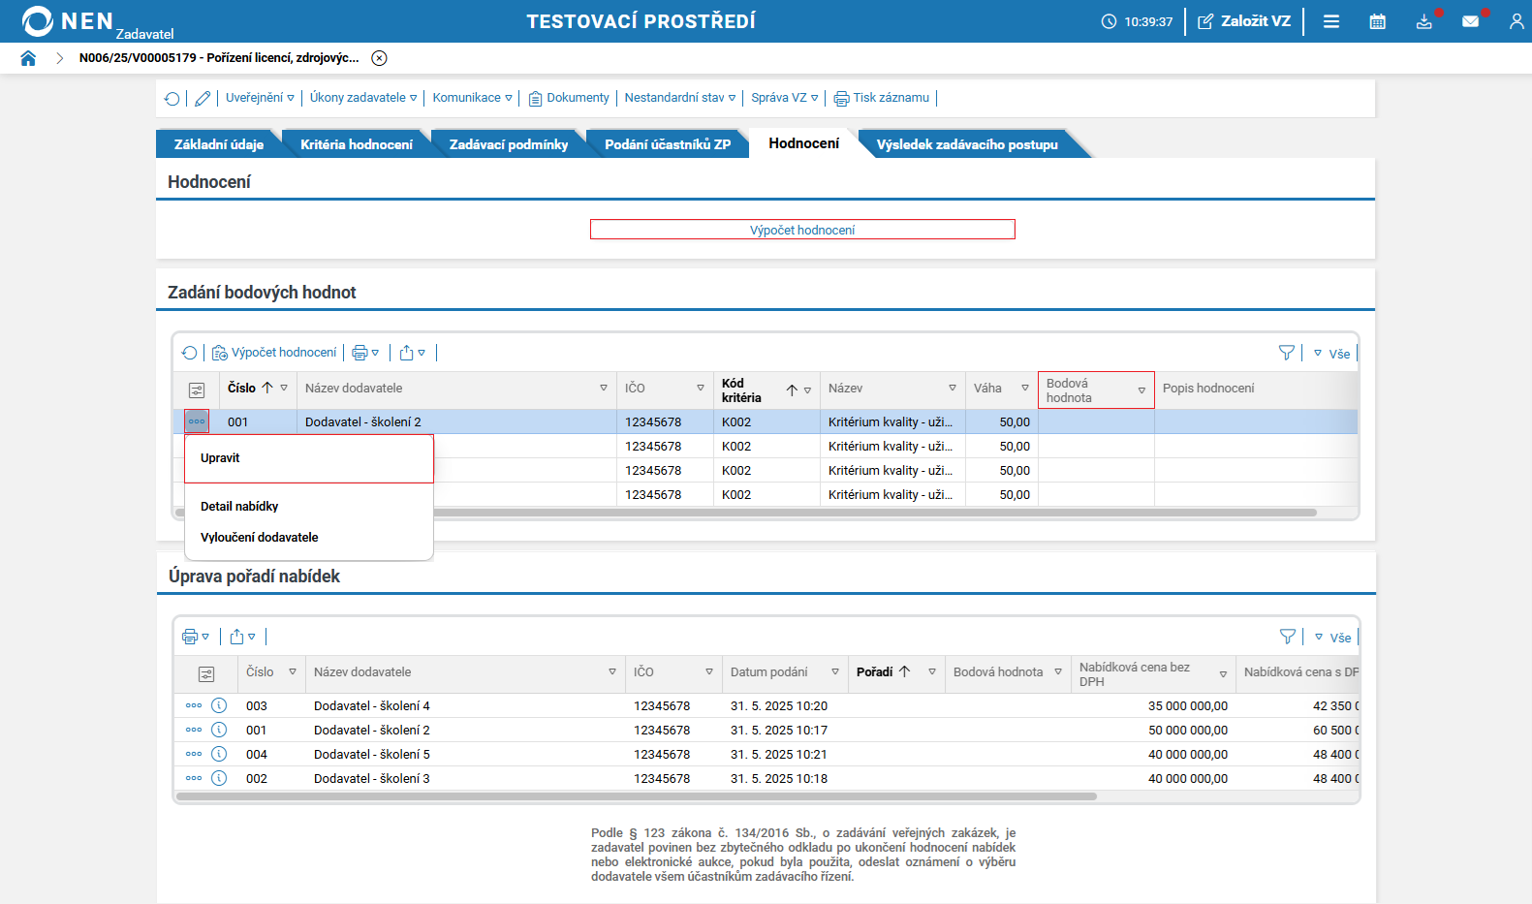
Task: Choose Vyloučení dodavatele in context menu
Action: tap(259, 538)
